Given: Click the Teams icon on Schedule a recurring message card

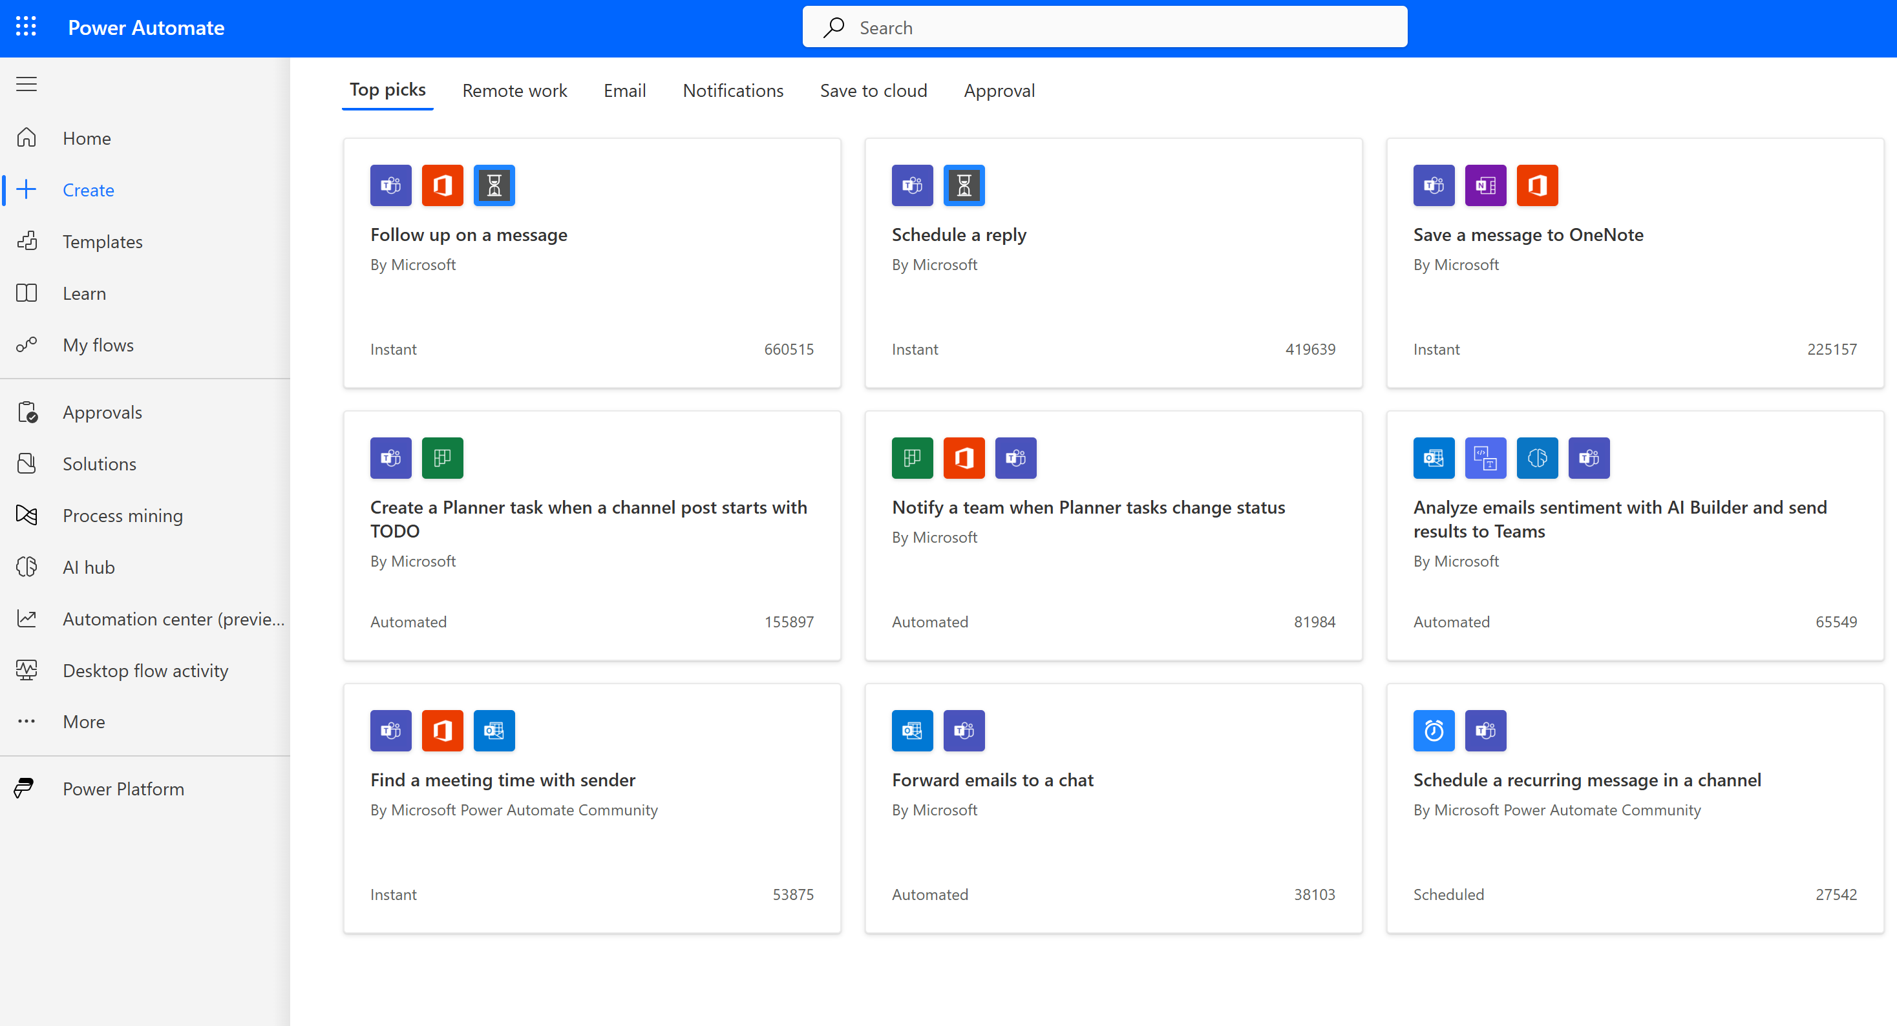Looking at the screenshot, I should tap(1485, 730).
